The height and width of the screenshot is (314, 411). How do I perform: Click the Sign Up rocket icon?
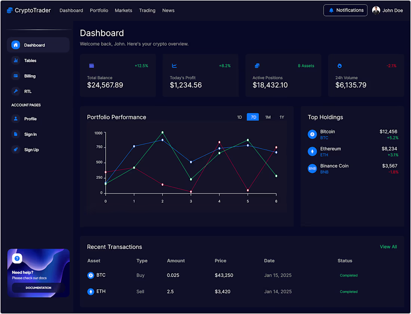point(15,150)
